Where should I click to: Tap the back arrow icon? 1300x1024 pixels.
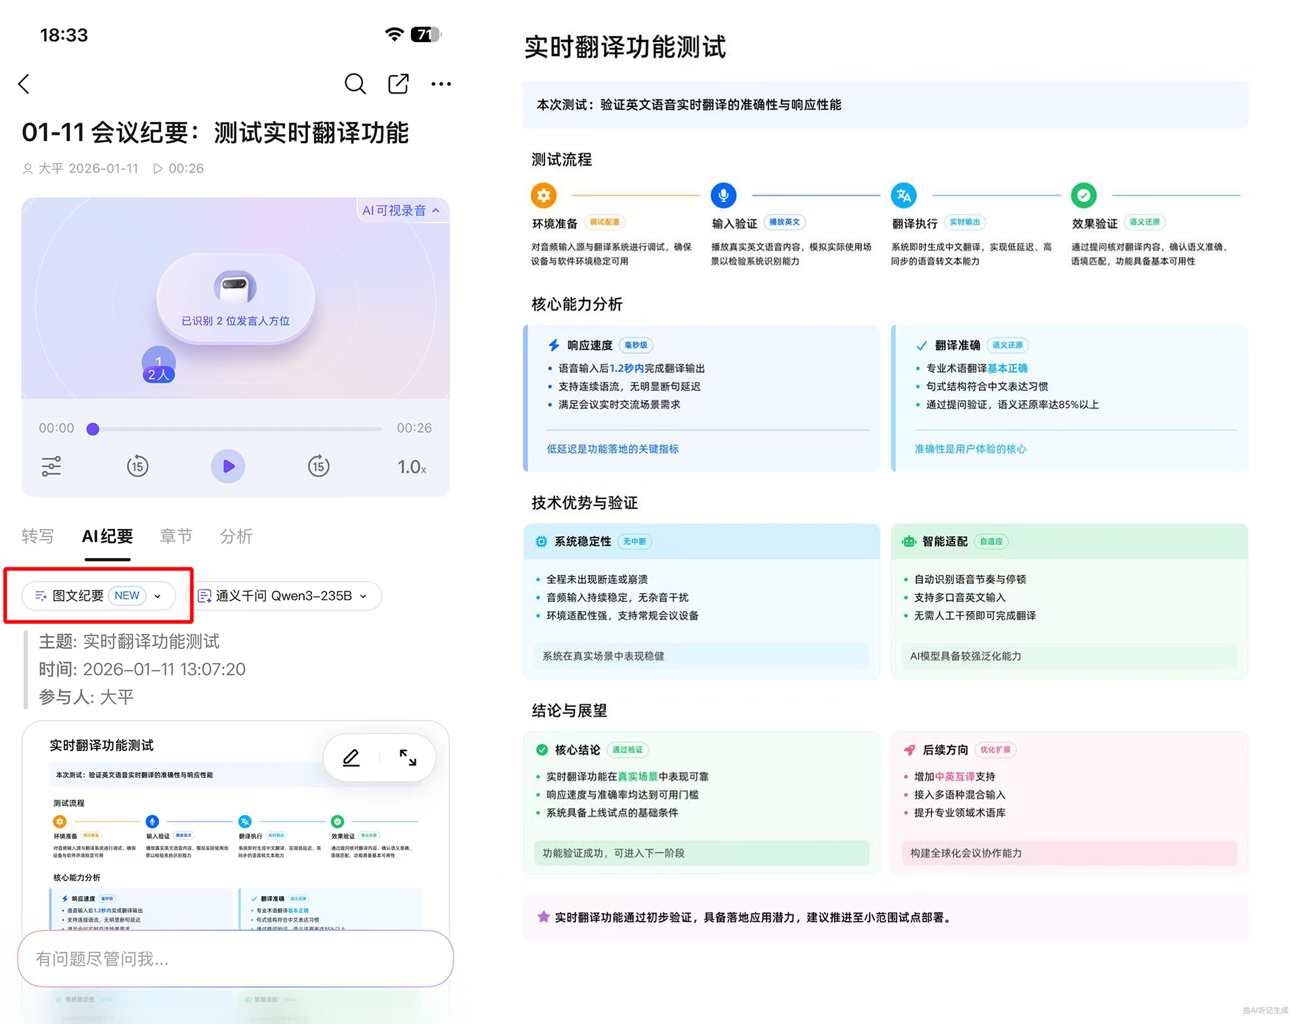pyautogui.click(x=24, y=84)
